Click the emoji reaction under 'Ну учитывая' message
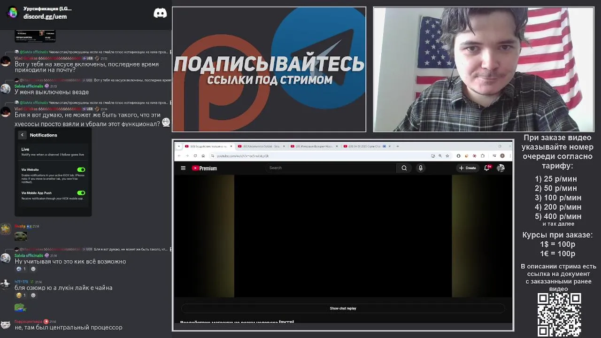This screenshot has height=338, width=601. (x=21, y=269)
